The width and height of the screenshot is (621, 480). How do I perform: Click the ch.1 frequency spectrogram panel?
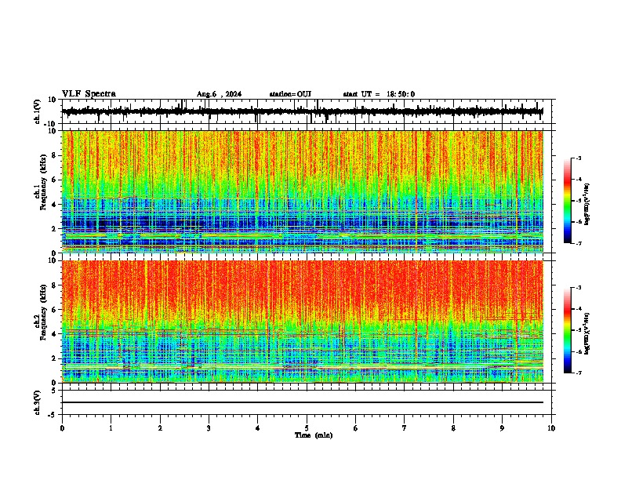coord(303,191)
